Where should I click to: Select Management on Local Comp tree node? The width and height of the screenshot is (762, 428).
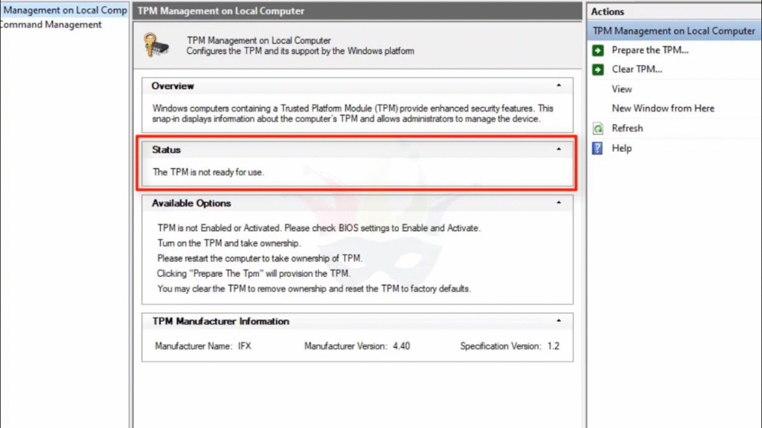pyautogui.click(x=65, y=10)
